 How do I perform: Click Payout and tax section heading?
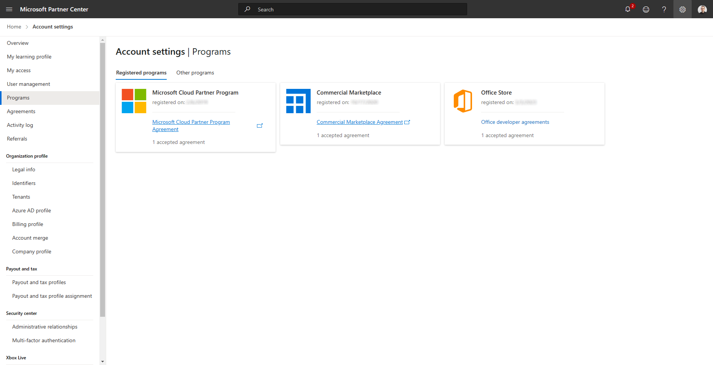22,269
